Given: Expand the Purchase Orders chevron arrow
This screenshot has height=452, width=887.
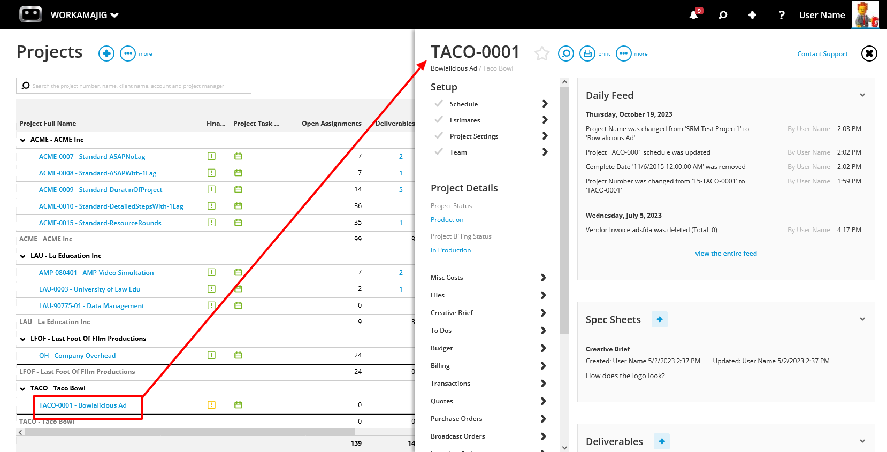Looking at the screenshot, I should coord(543,419).
